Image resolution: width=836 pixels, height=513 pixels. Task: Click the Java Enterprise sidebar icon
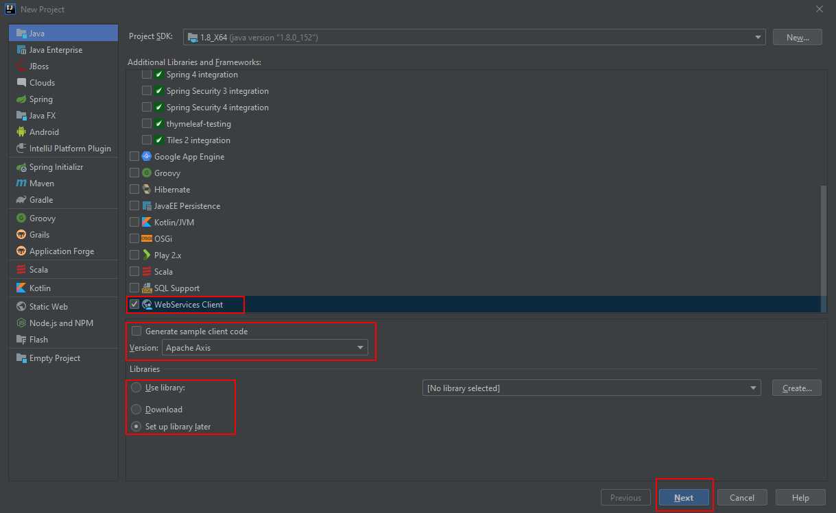(x=21, y=49)
